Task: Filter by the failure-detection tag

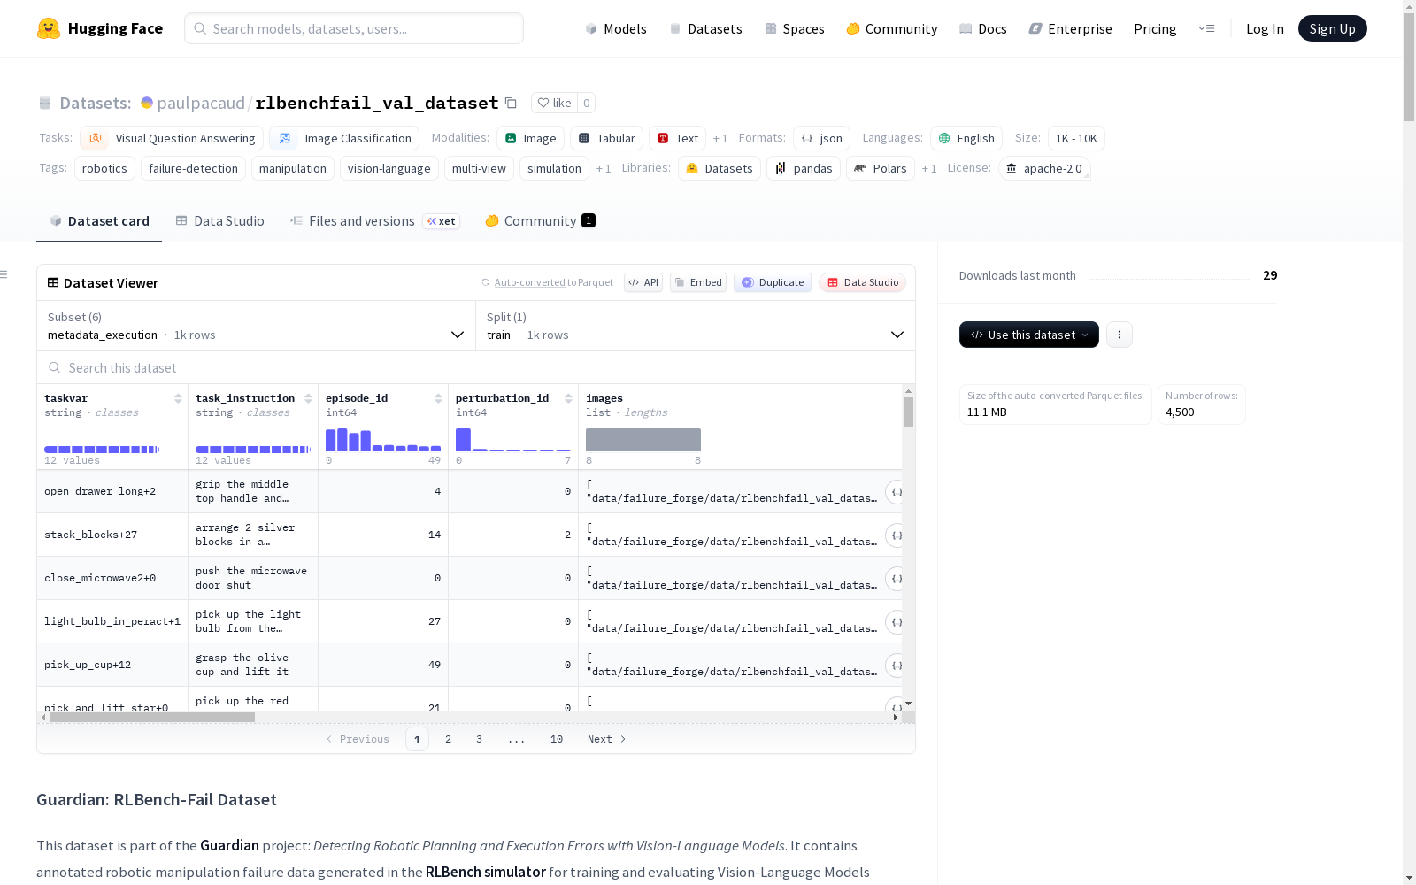Action: (193, 168)
